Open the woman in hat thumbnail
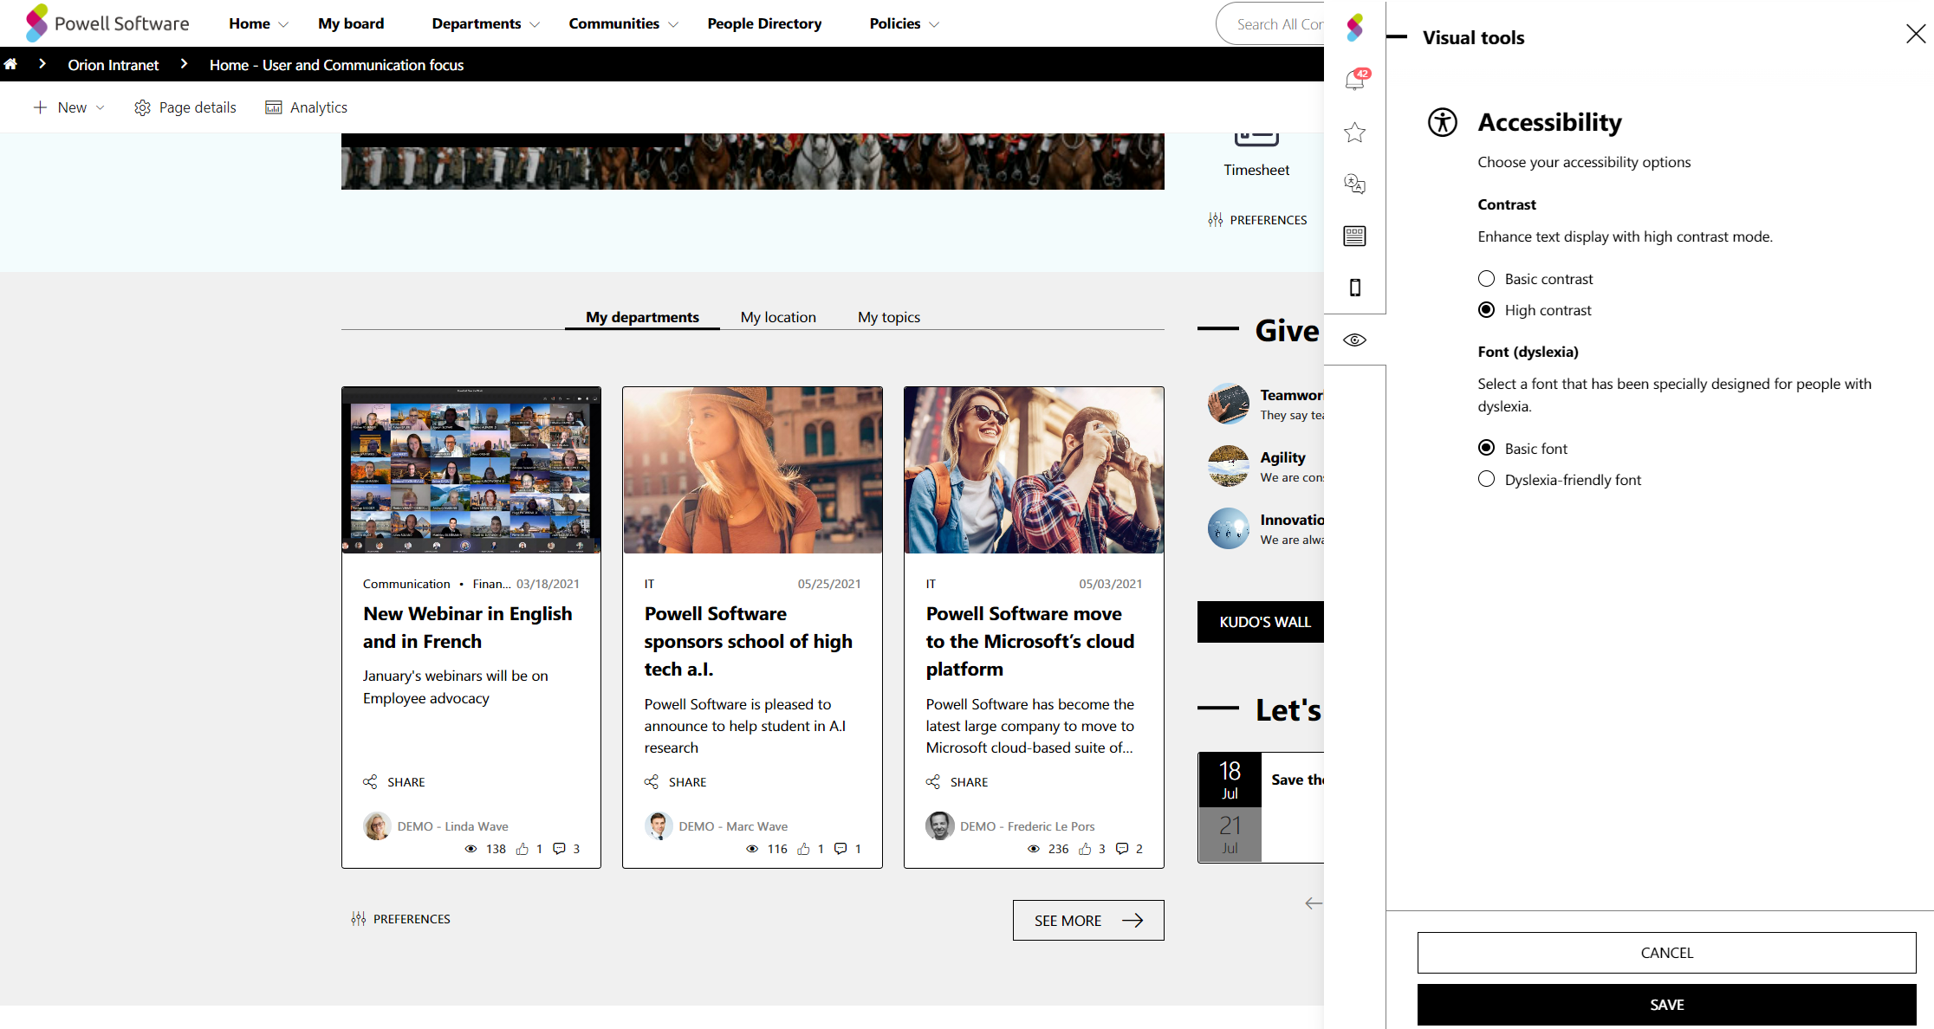1934x1029 pixels. coord(753,470)
